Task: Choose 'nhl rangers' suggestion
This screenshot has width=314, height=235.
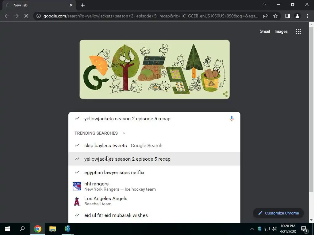Action: point(155,186)
